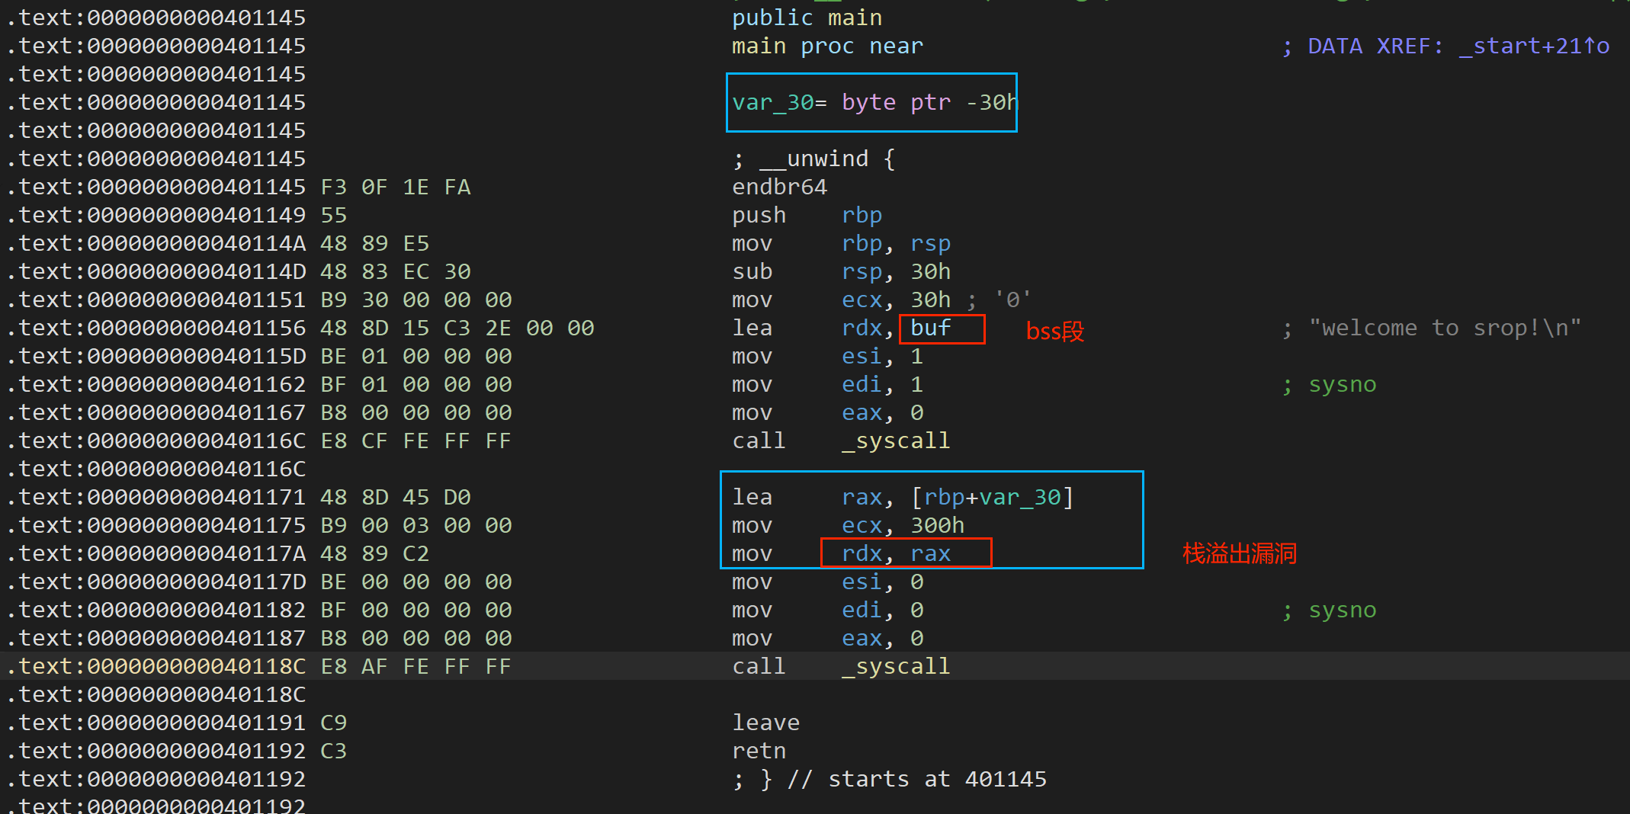Select '; } // starts at 401145' comment
This screenshot has height=814, width=1630.
(889, 779)
